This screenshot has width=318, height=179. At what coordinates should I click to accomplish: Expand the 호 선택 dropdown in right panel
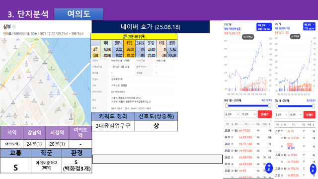pos(296,115)
